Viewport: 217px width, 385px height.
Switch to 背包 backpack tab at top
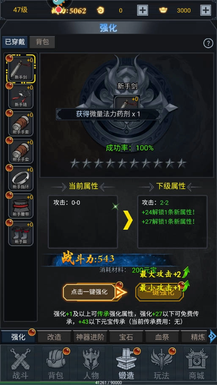[x=42, y=42]
